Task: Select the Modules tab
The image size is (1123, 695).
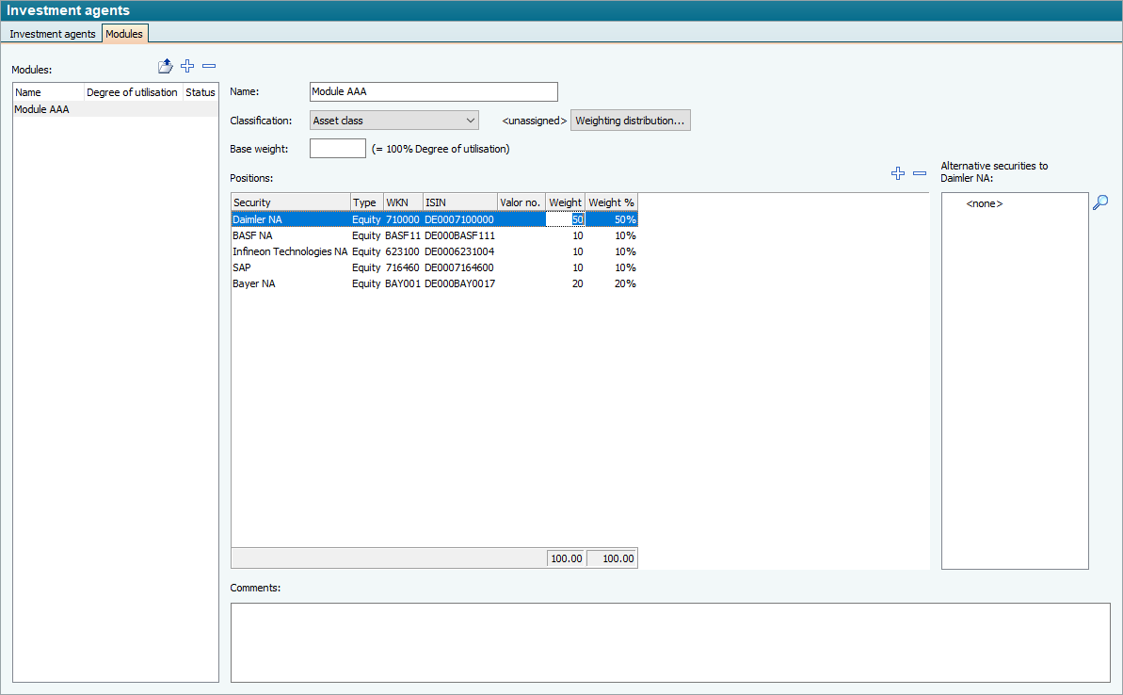Action: 124,34
